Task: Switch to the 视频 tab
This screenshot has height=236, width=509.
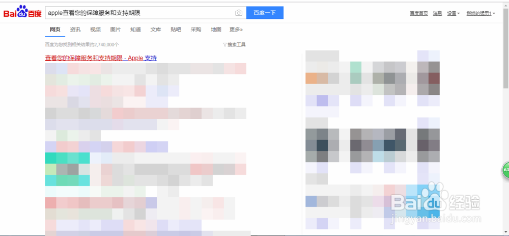Action: pos(95,30)
